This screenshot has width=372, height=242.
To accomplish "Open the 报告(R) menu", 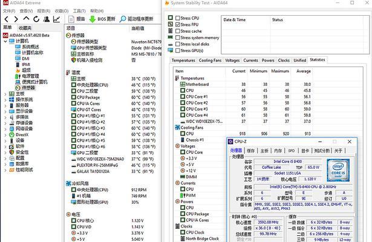I will pyautogui.click(x=44, y=11).
